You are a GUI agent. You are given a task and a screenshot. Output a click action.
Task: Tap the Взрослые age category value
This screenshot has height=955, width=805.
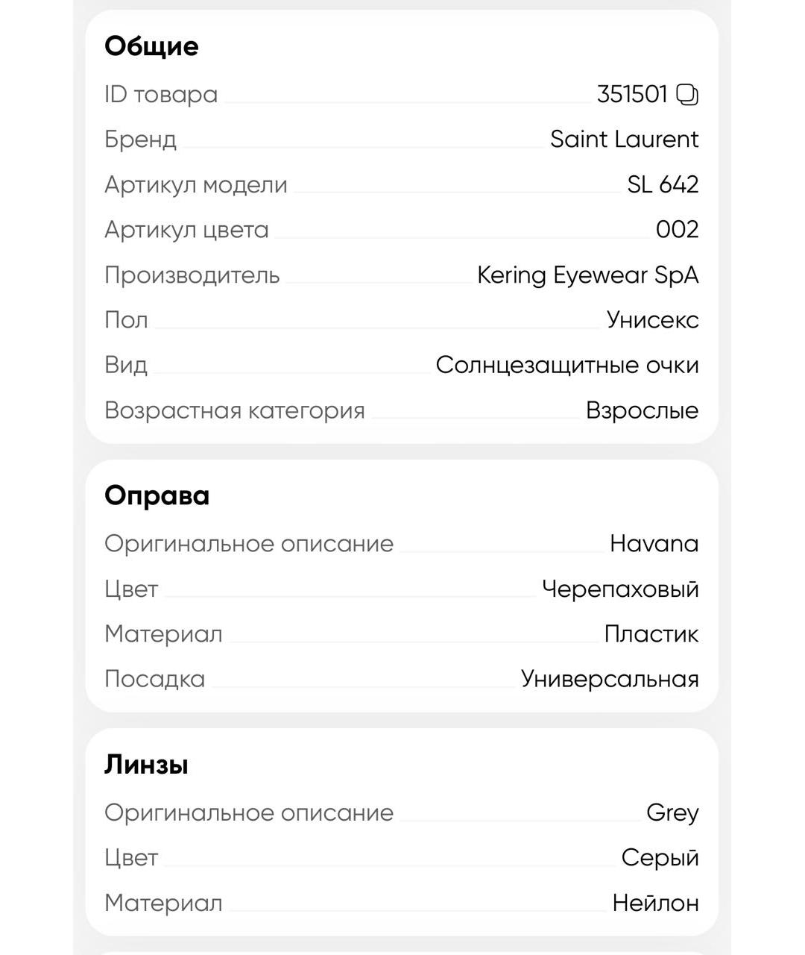643,410
